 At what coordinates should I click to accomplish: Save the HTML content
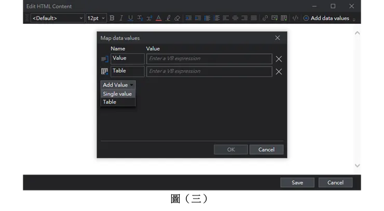coord(297,182)
